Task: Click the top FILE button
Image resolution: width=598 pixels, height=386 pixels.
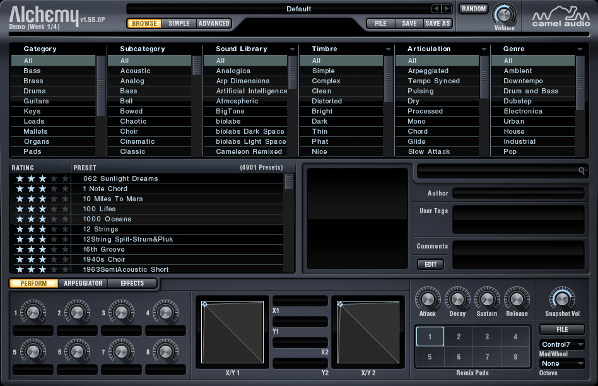Action: point(380,23)
